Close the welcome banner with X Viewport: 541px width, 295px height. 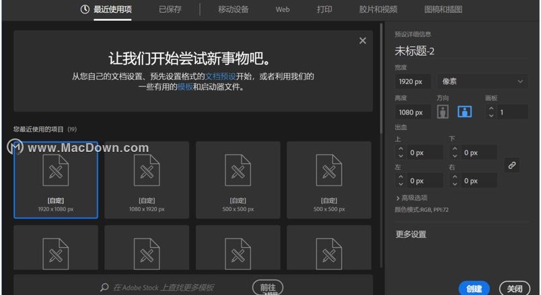click(363, 41)
